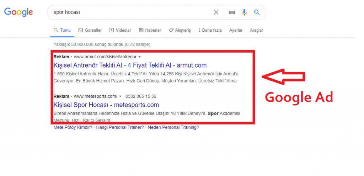Screen dimensions: 364x176
Task: Select the Tümü tab
Action: [x=62, y=30]
